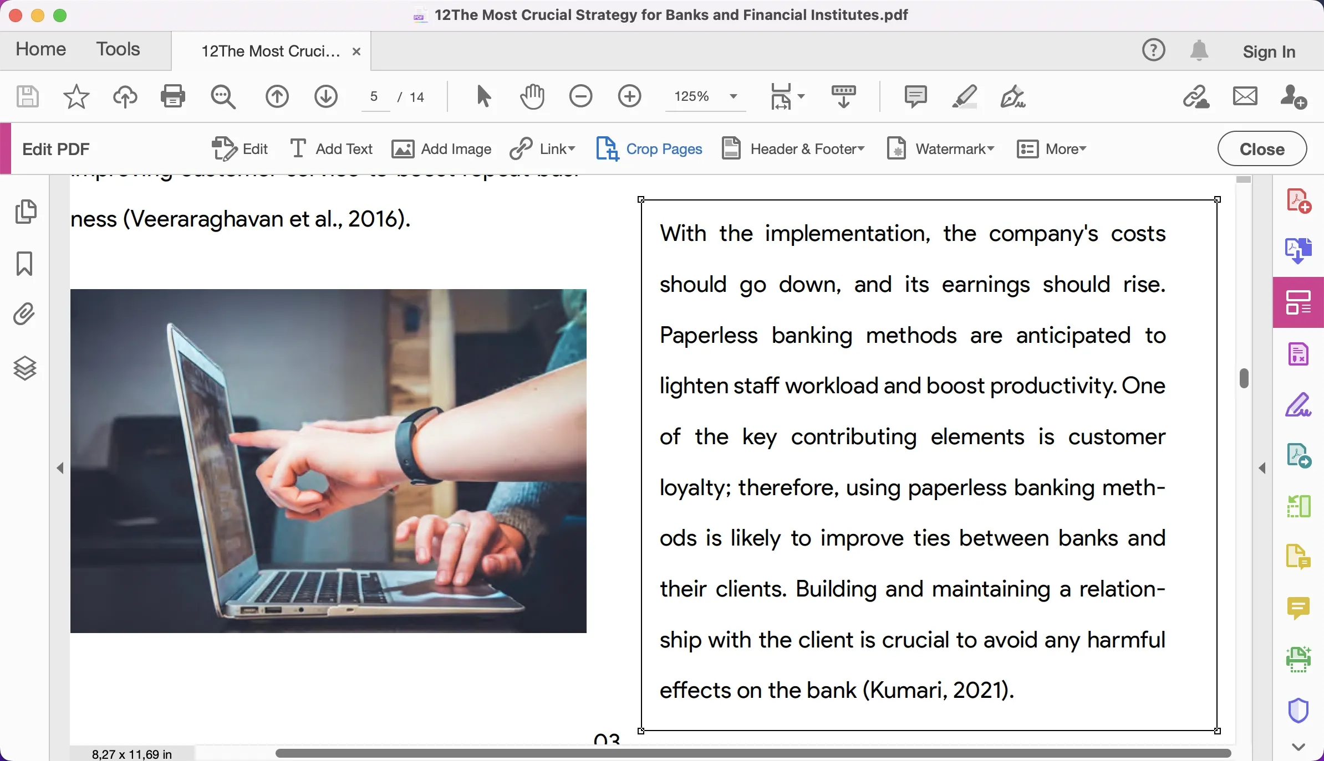Select the Highlight text pen tool

[x=964, y=96]
